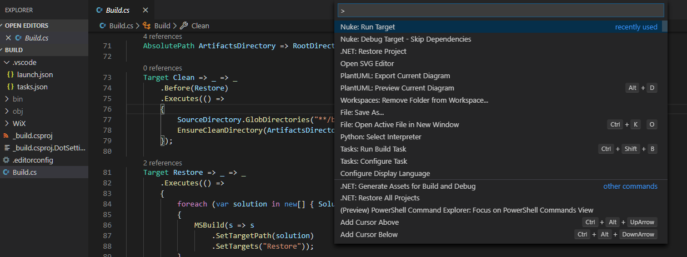Select Build.cs in Open Editors

44,38
